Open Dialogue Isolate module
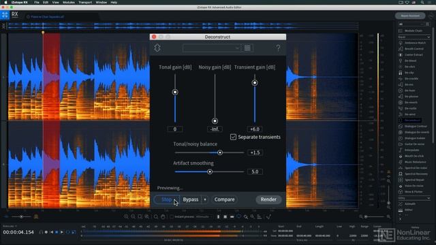 tap(412, 138)
